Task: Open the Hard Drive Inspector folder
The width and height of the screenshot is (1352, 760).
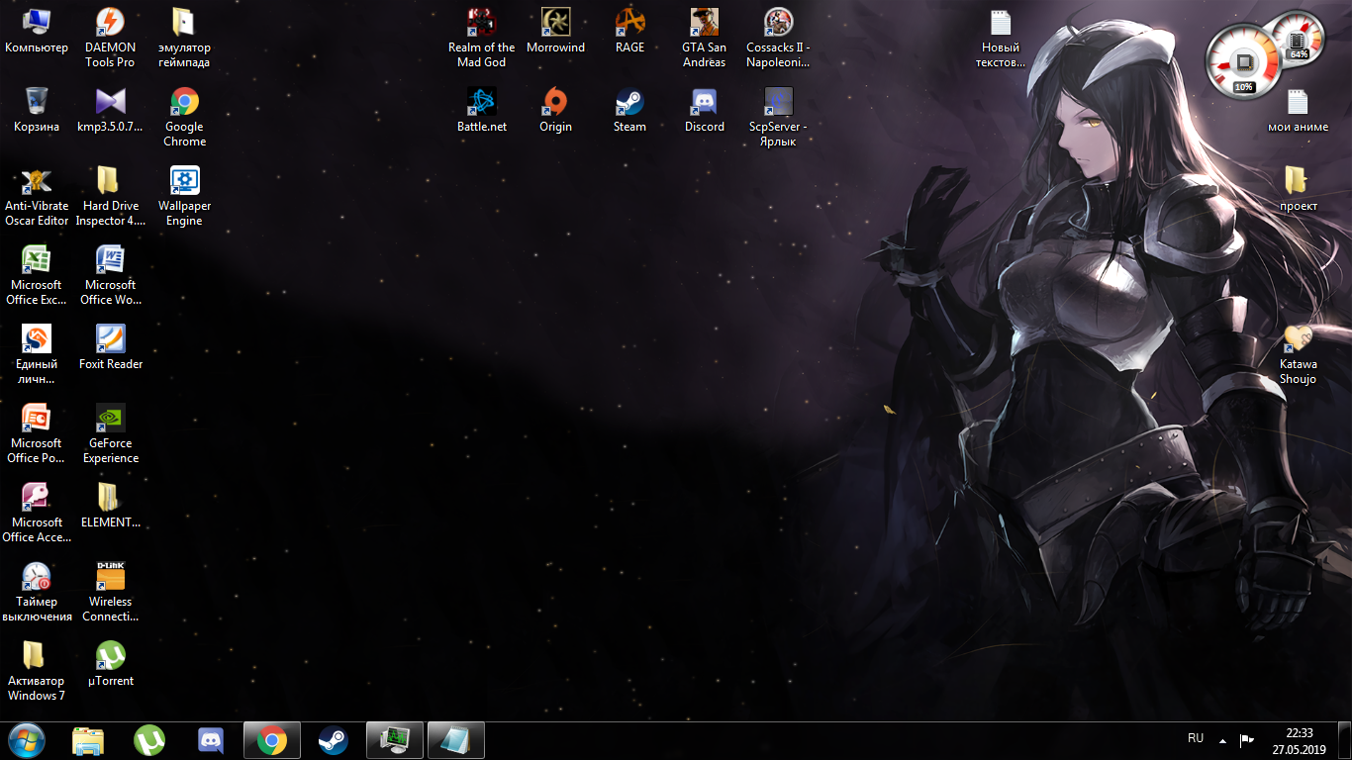Action: click(110, 196)
